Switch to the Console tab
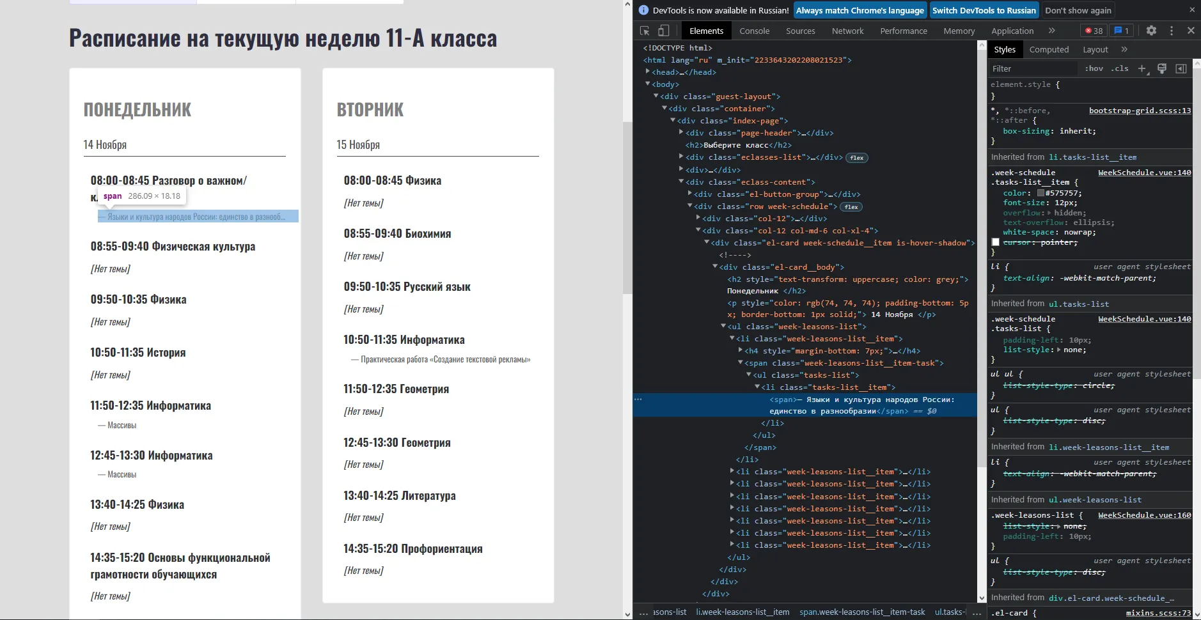Screen dimensions: 1201x620 point(755,31)
